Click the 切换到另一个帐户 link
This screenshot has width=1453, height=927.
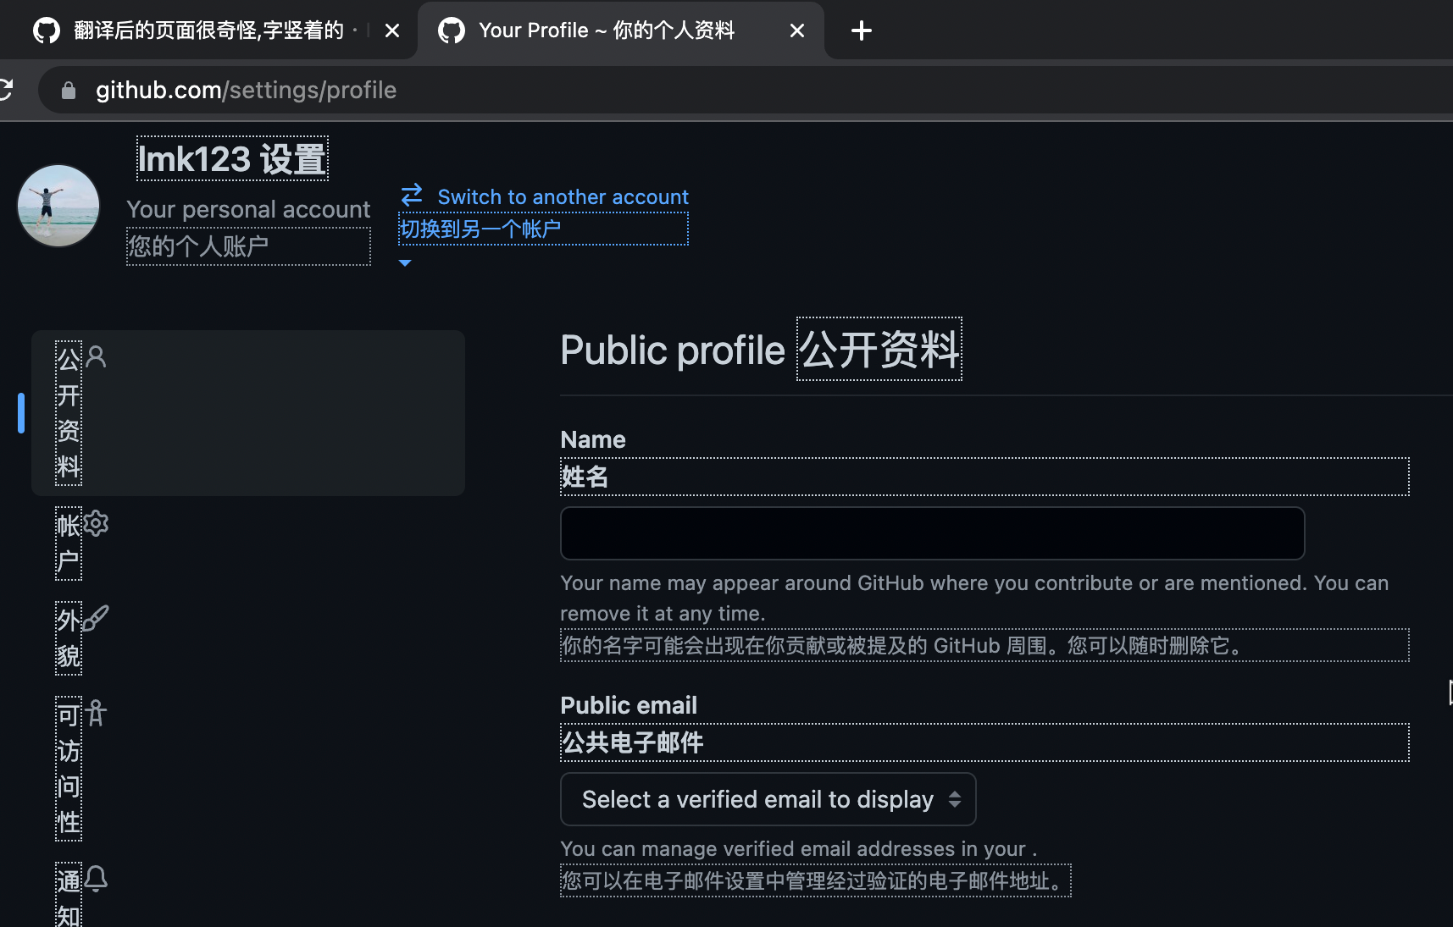click(x=480, y=229)
